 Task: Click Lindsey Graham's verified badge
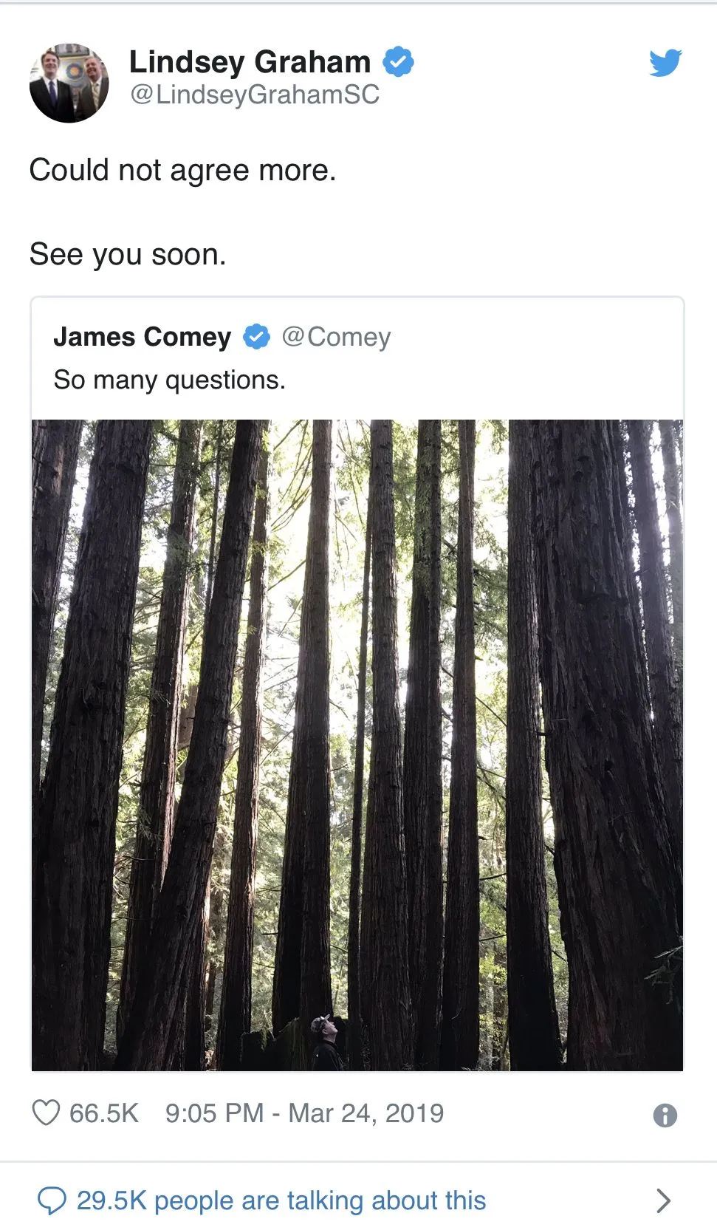398,62
